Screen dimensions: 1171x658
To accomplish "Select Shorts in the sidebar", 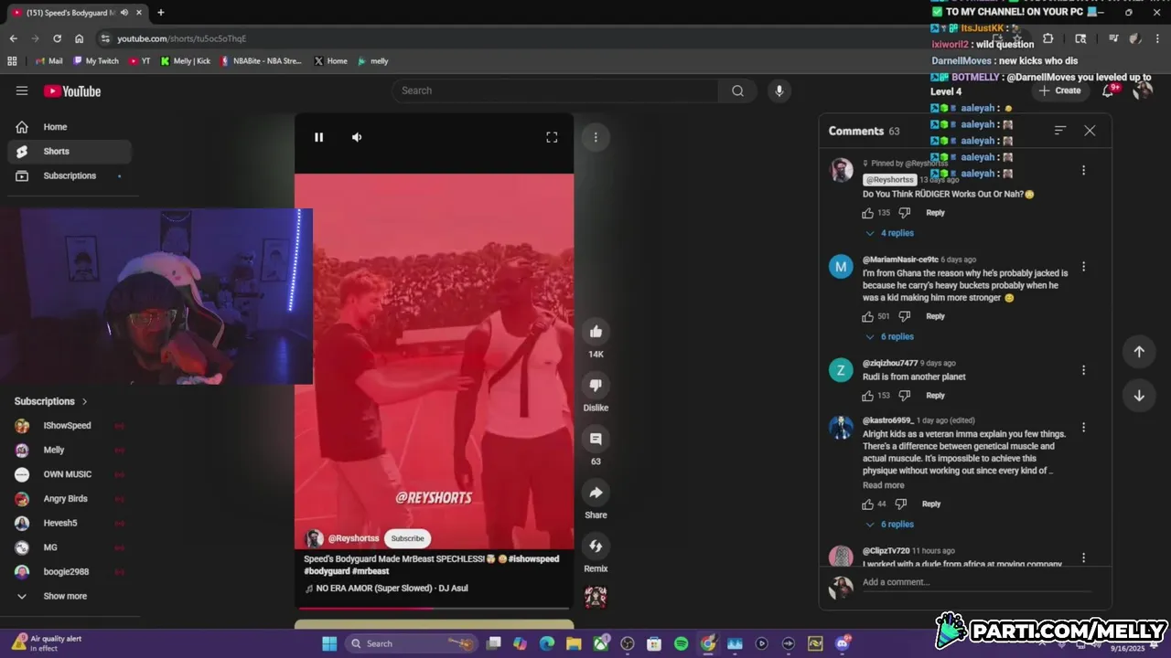I will [x=70, y=151].
